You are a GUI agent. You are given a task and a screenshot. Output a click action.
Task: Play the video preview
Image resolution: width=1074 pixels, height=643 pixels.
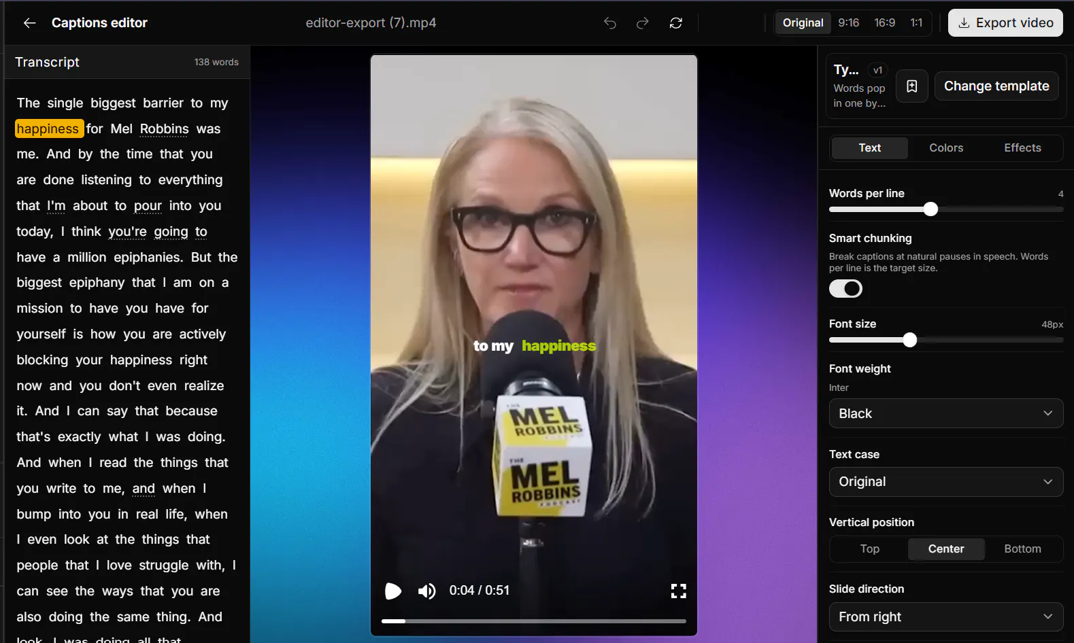393,591
